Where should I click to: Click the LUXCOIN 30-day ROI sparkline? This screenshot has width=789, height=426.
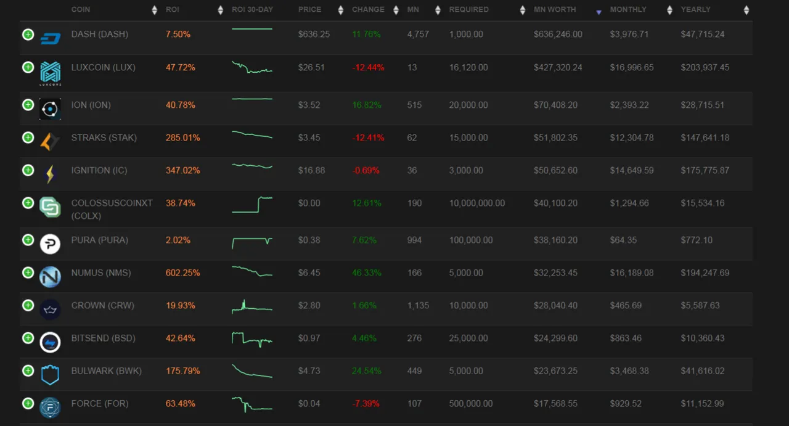pos(252,67)
